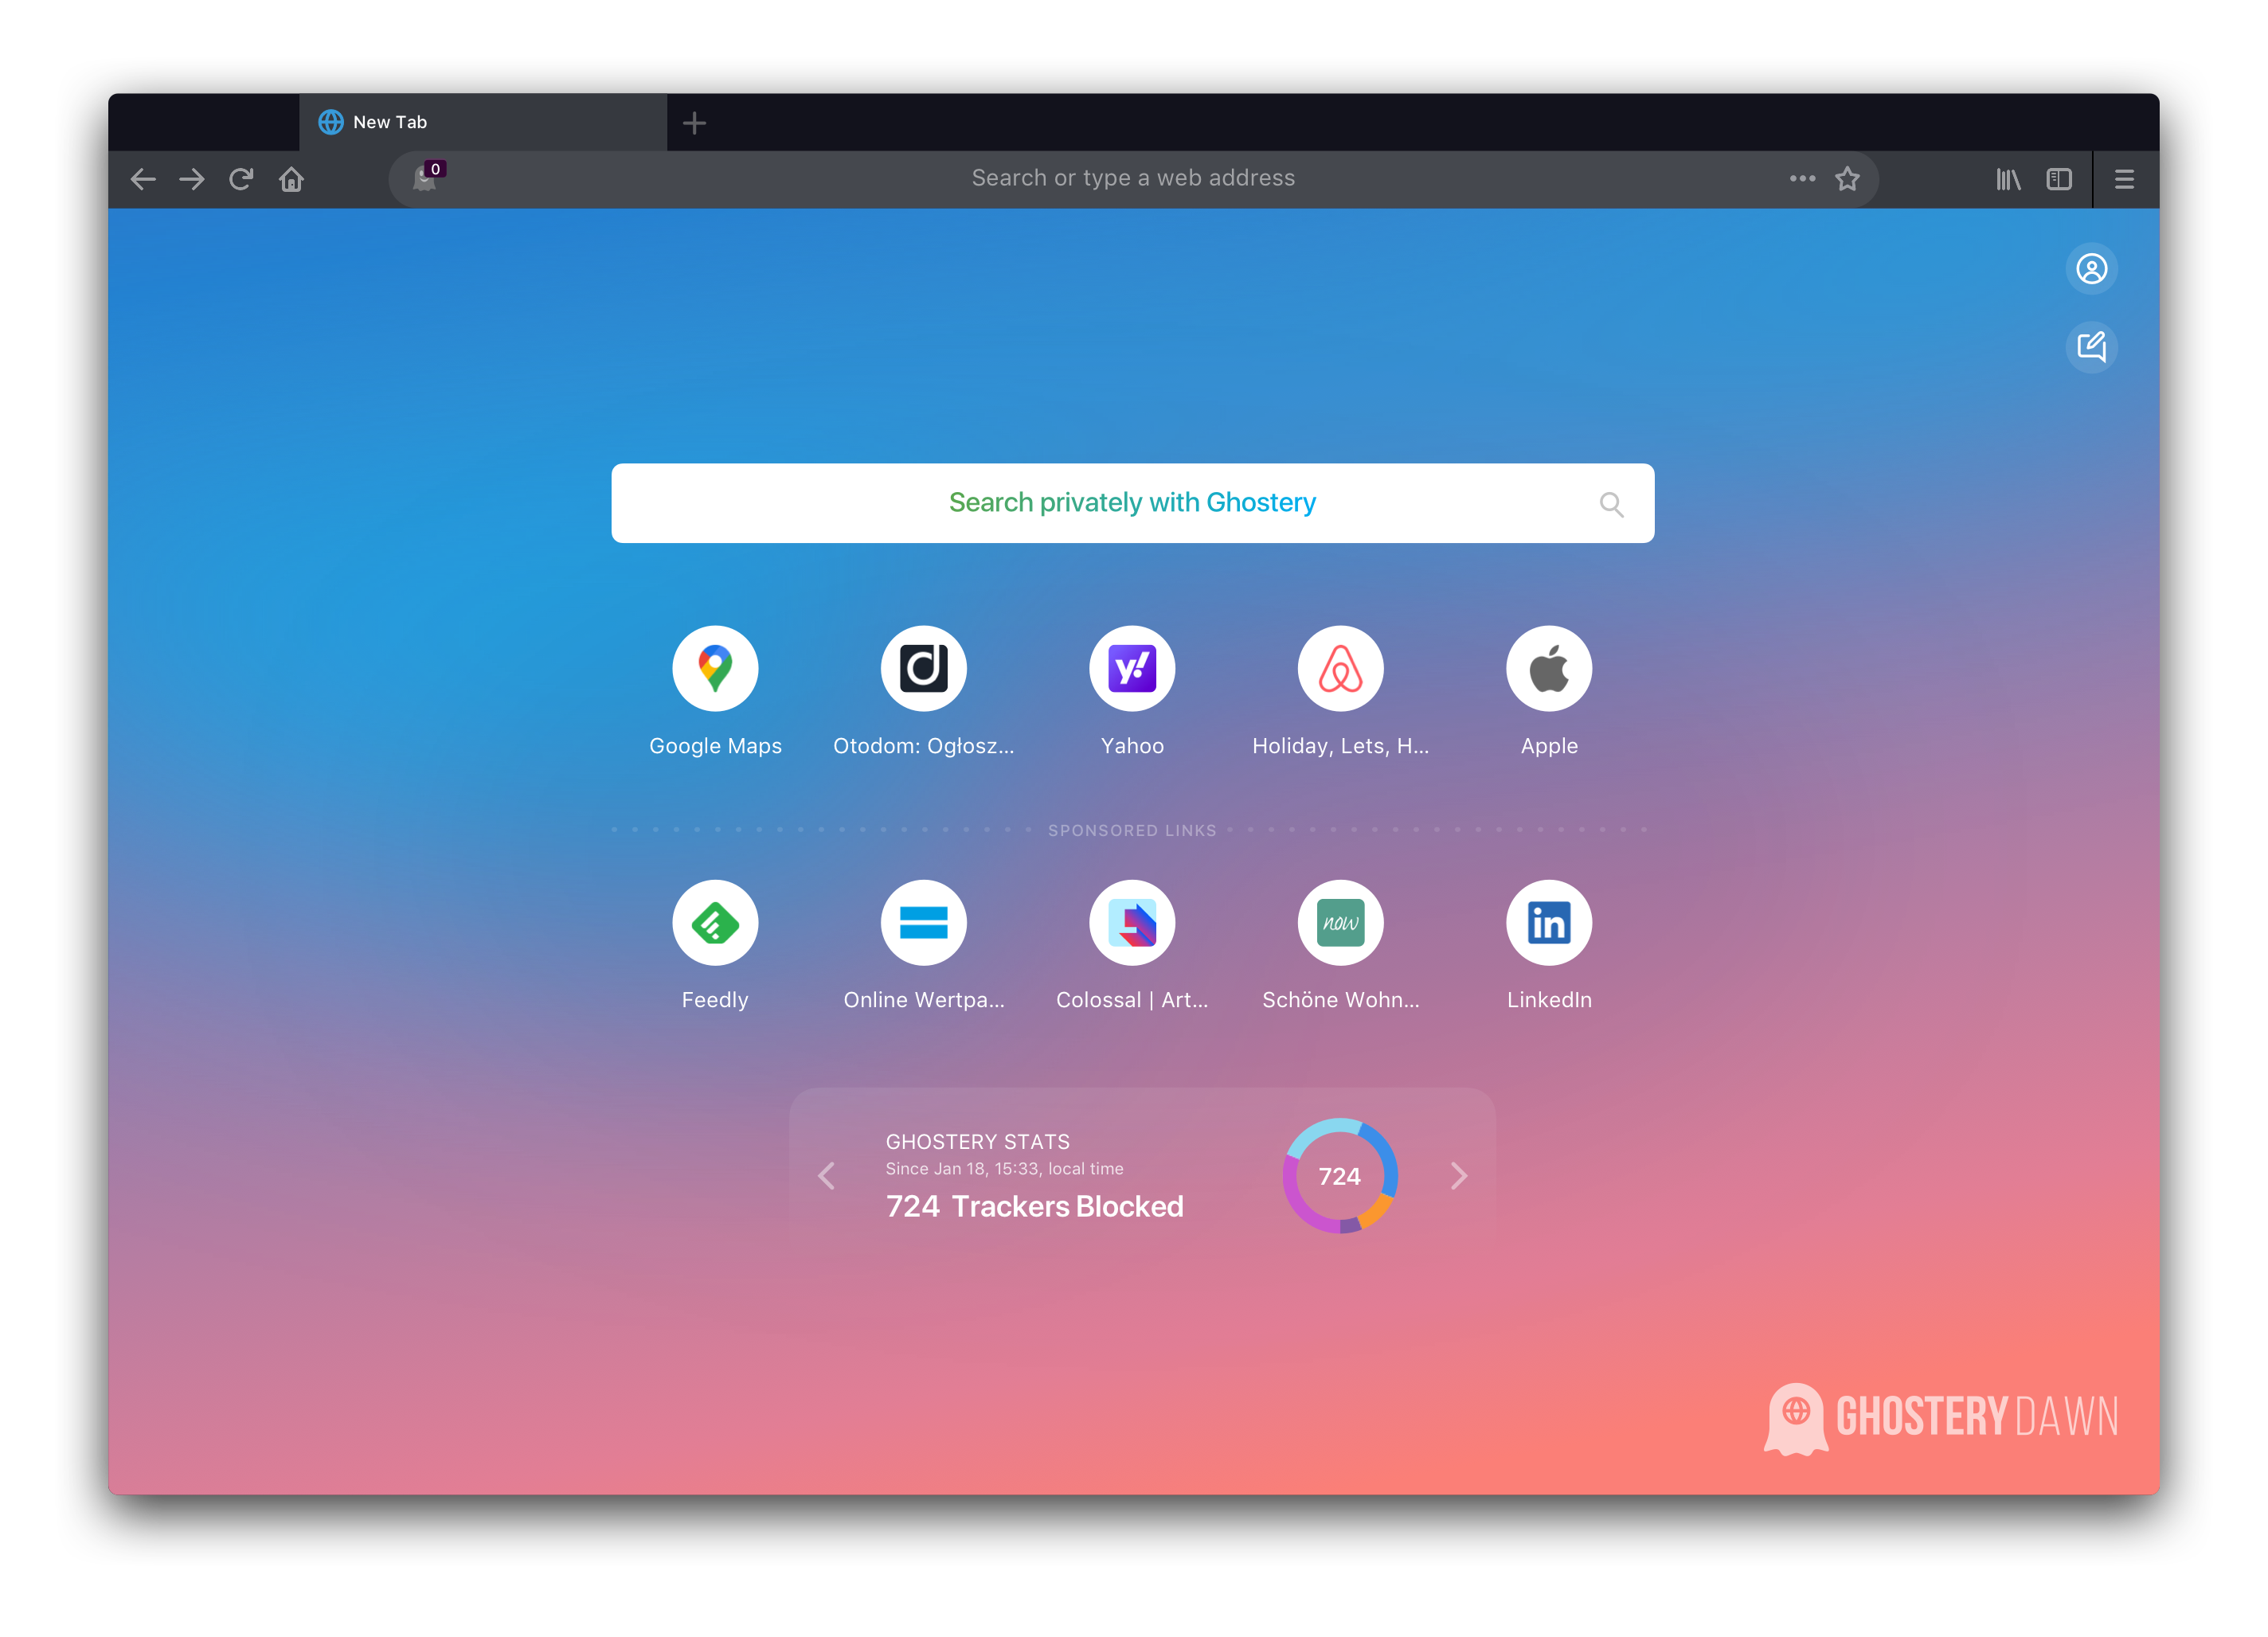The width and height of the screenshot is (2268, 1637).
Task: Show previous Ghostery stats slide
Action: click(x=826, y=1176)
